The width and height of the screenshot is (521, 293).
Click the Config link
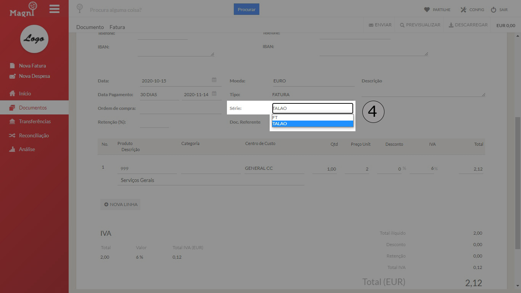(x=472, y=10)
